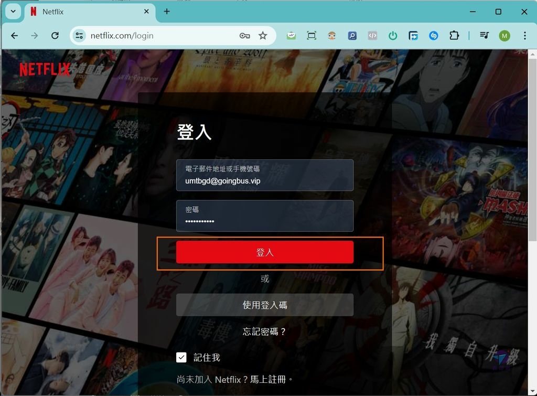Screen dimensions: 537x396
Task: Click the scrollbar up arrow
Action: (x=532, y=54)
